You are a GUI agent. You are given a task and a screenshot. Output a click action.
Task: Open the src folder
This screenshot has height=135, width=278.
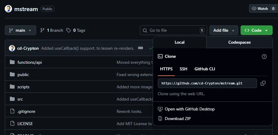tap(20, 99)
